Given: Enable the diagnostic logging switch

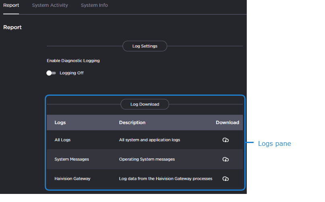Looking at the screenshot, I should pyautogui.click(x=51, y=73).
